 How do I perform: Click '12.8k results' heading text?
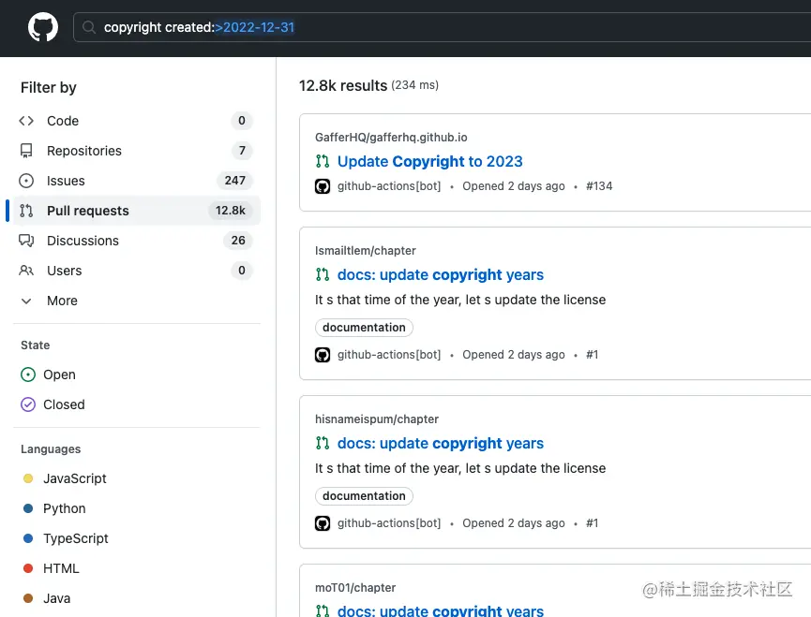343,86
